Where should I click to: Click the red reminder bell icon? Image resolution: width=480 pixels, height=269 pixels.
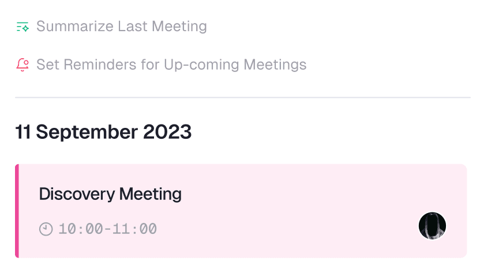click(22, 65)
